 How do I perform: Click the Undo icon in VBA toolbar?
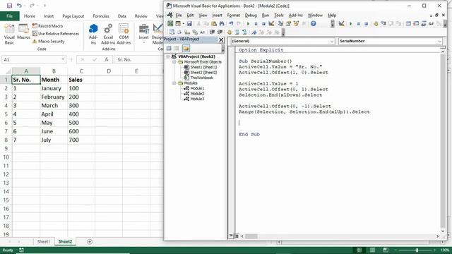click(231, 23)
